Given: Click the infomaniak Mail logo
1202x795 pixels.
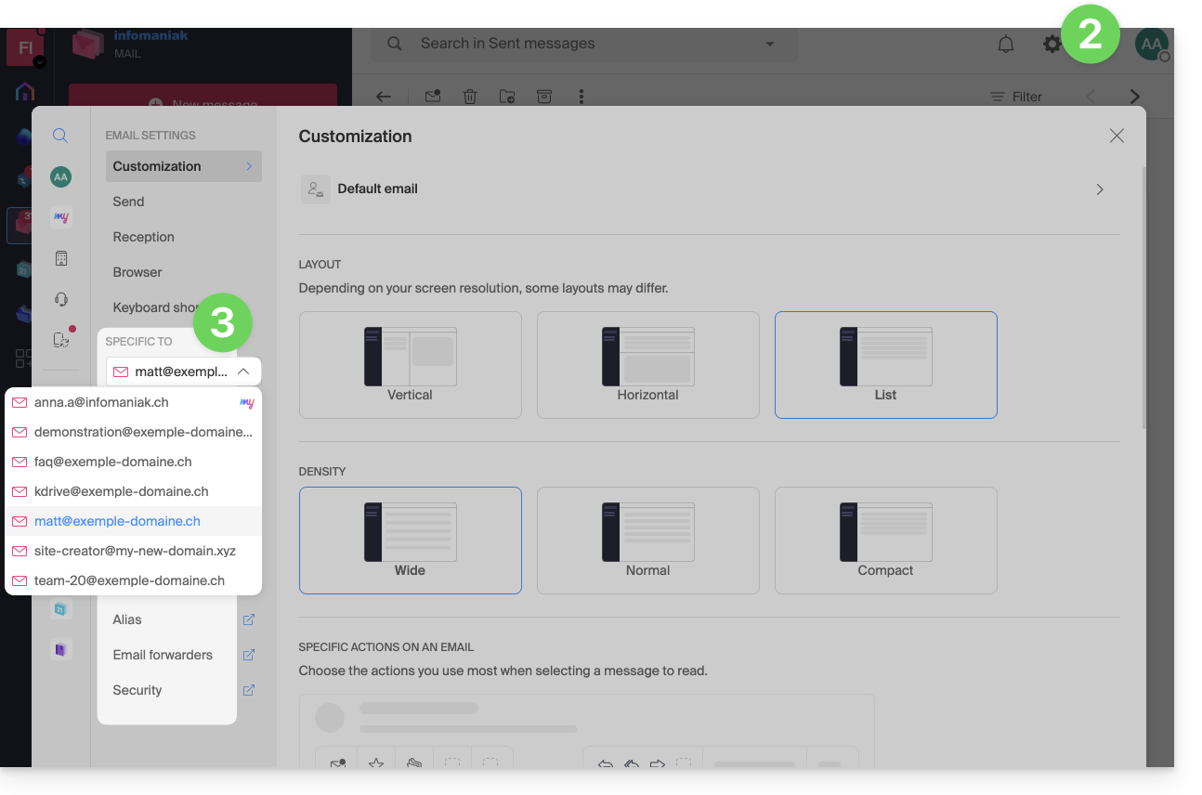Looking at the screenshot, I should (x=130, y=45).
